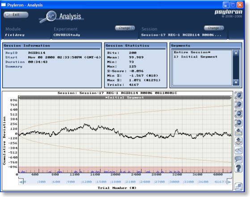Click third distribution view icon
This screenshot has width=250, height=197.
[238, 114]
